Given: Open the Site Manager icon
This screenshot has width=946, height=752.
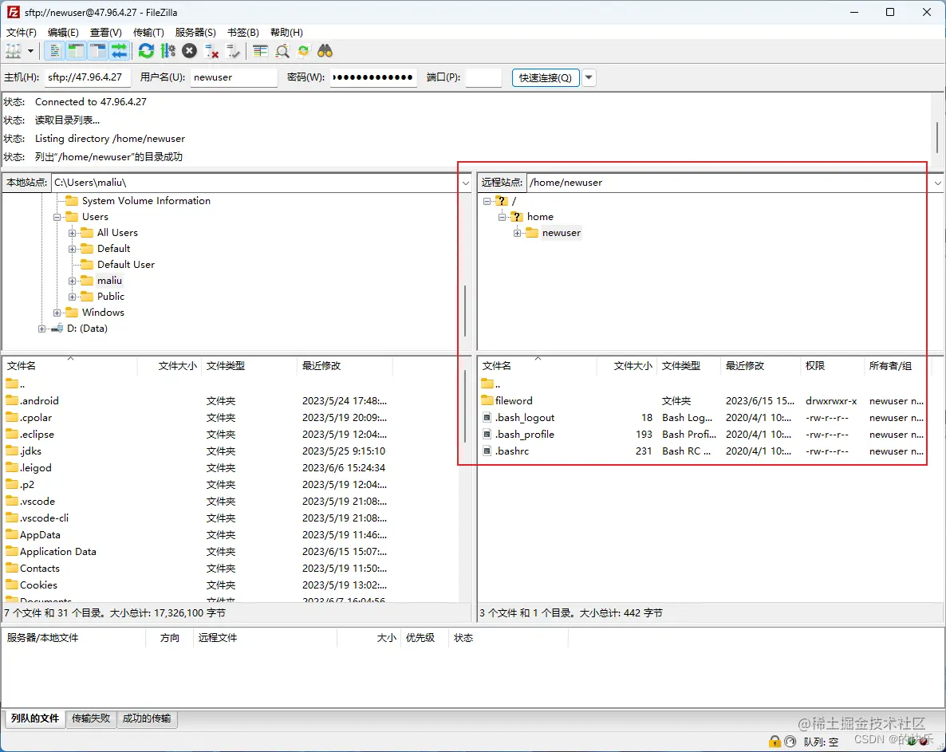Looking at the screenshot, I should click(x=14, y=51).
